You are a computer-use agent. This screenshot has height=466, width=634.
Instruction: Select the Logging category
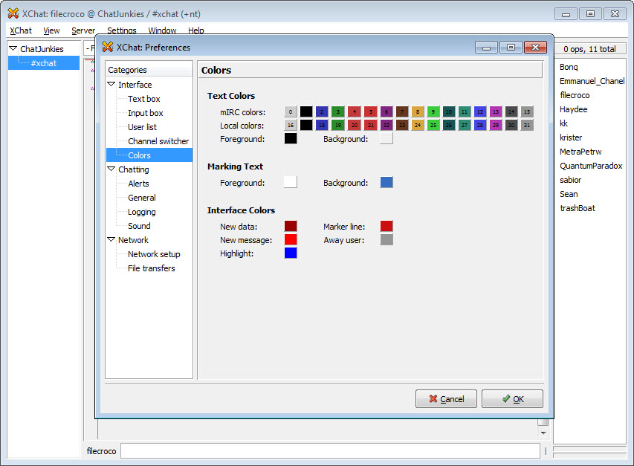[x=141, y=212]
